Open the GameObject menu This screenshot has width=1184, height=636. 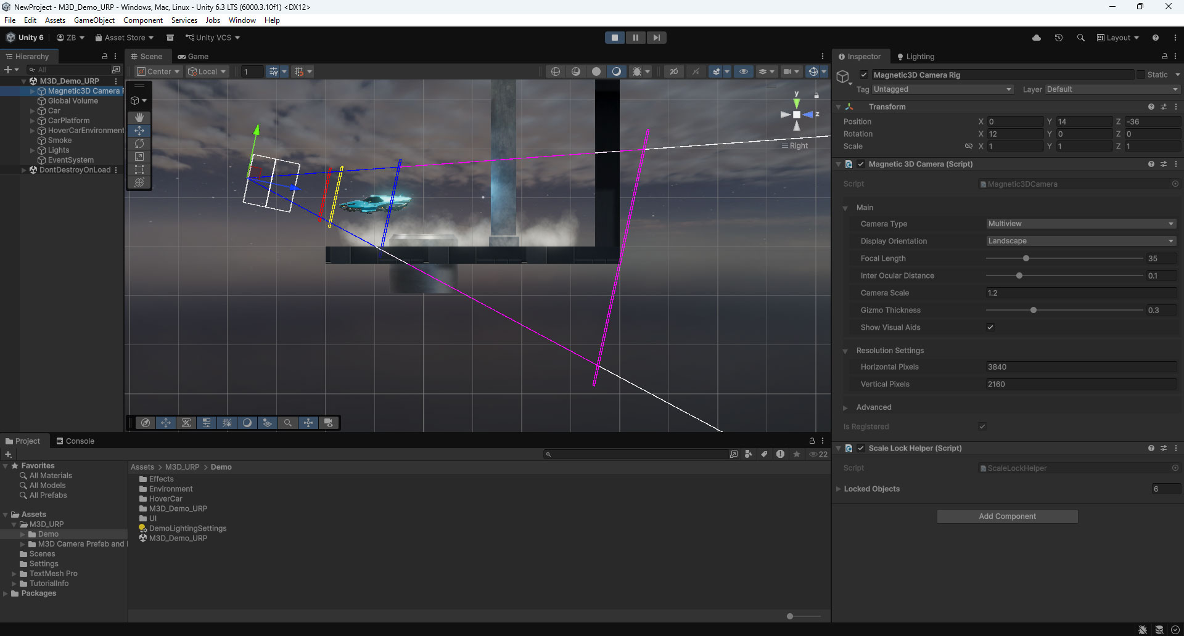coord(94,20)
